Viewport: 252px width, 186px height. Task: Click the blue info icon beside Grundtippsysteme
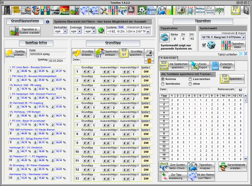[48, 22]
